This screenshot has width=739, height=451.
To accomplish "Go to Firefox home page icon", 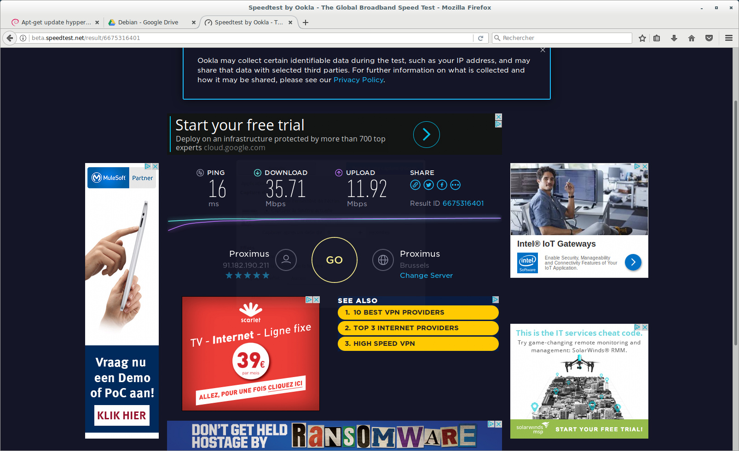I will pyautogui.click(x=692, y=38).
